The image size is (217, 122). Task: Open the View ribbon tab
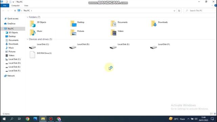pyautogui.click(x=26, y=5)
